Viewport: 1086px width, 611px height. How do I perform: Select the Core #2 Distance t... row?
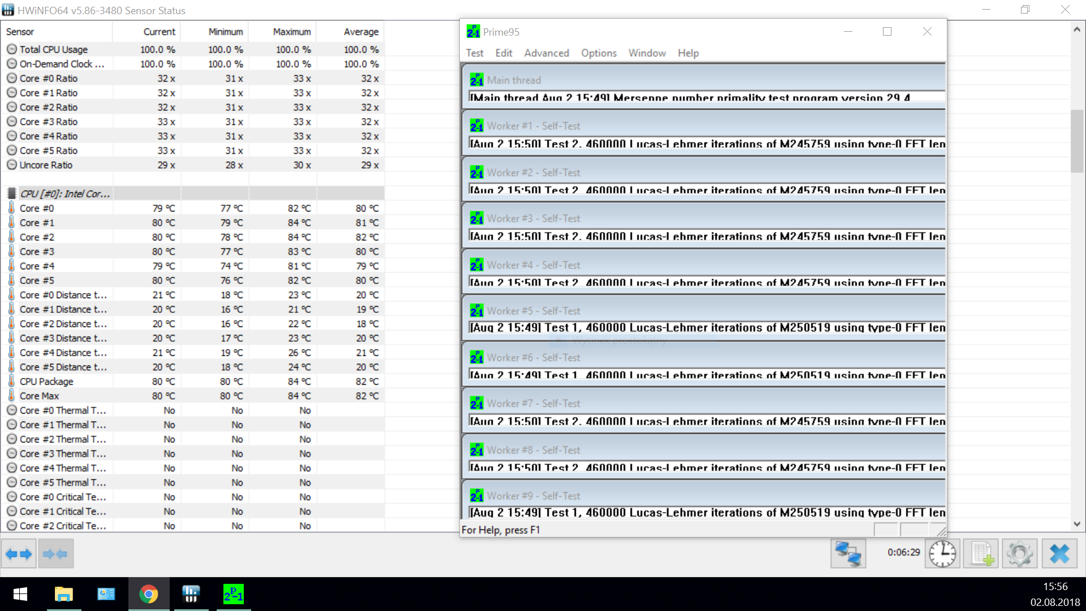tap(192, 324)
